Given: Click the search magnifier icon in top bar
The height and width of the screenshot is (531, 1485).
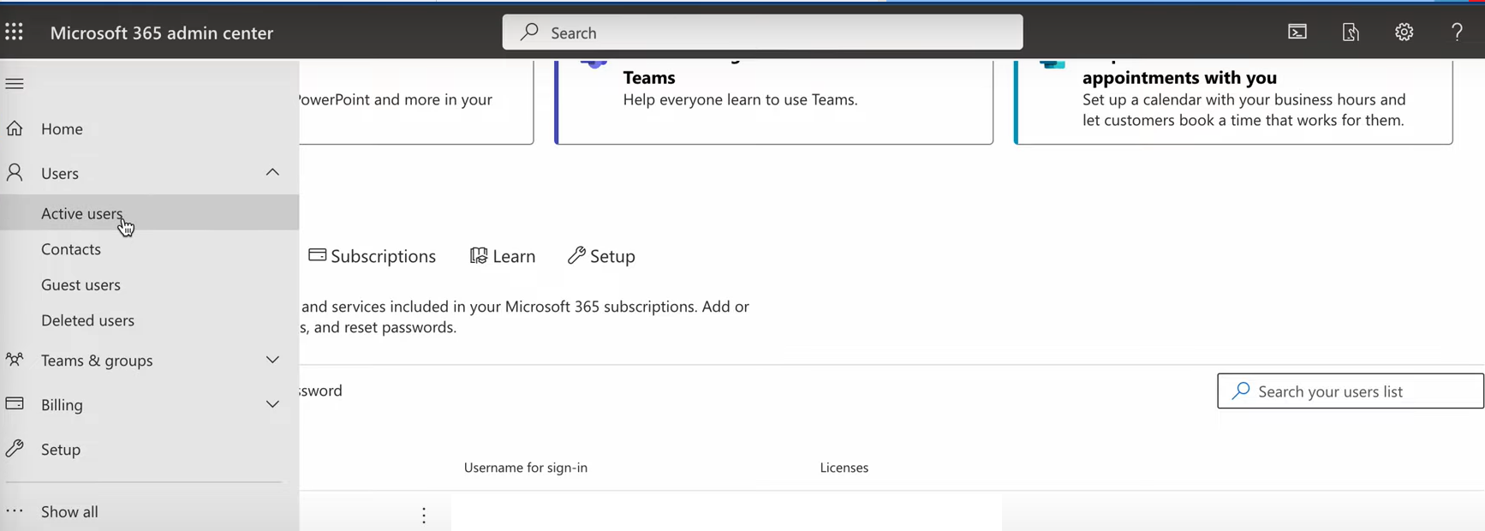Looking at the screenshot, I should (529, 33).
